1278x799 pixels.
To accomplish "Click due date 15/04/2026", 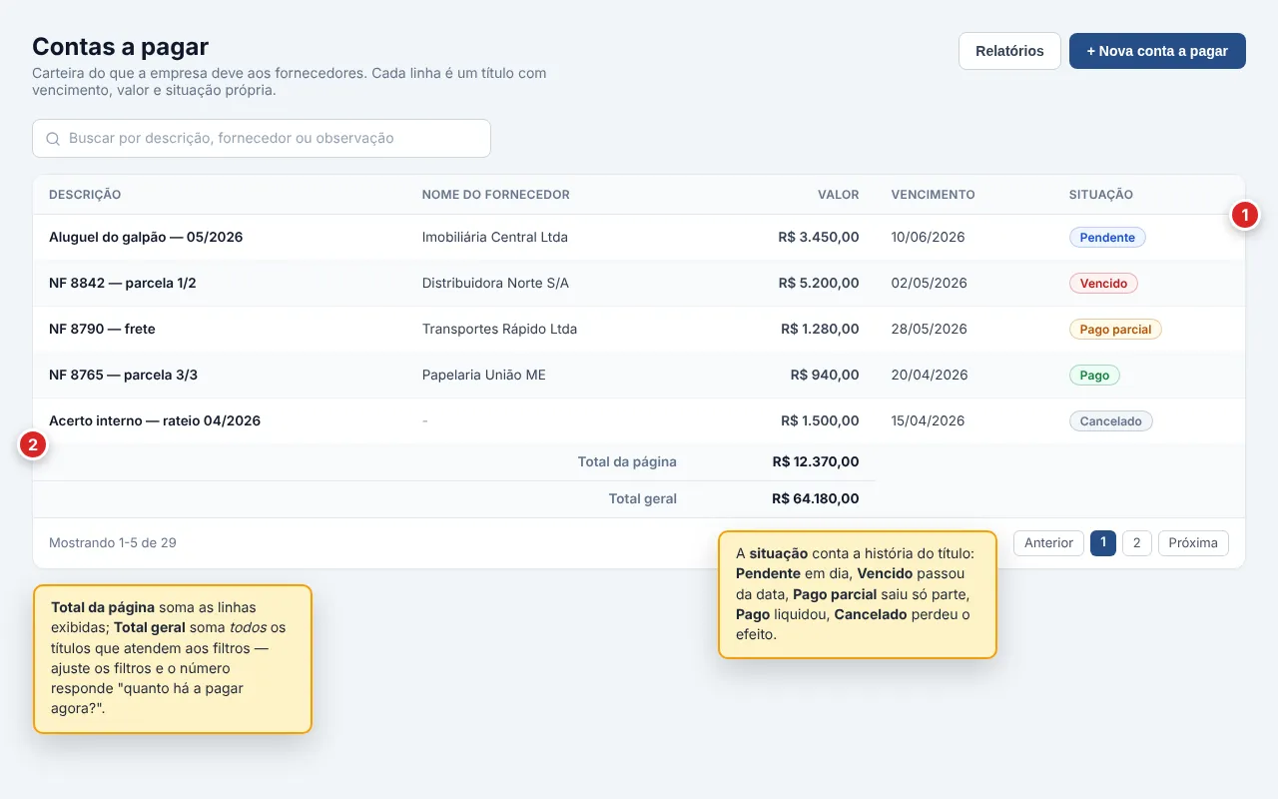I will point(929,421).
